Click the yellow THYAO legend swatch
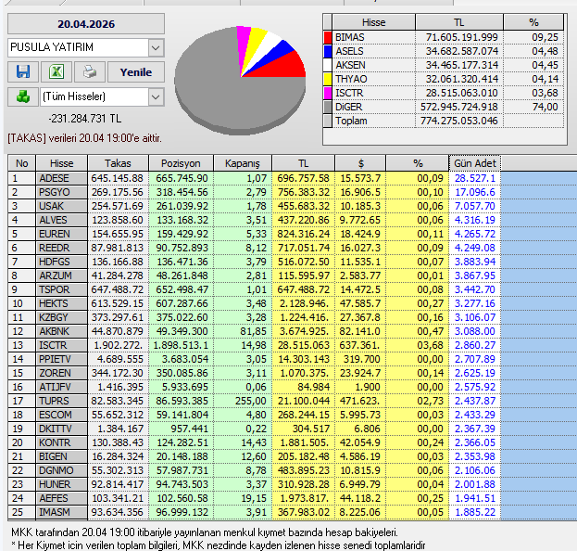 (328, 79)
